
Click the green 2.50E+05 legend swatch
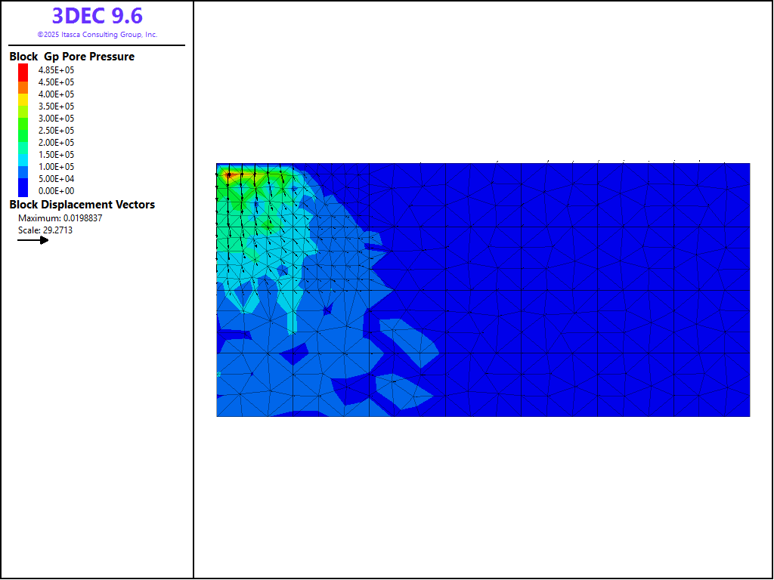23,130
